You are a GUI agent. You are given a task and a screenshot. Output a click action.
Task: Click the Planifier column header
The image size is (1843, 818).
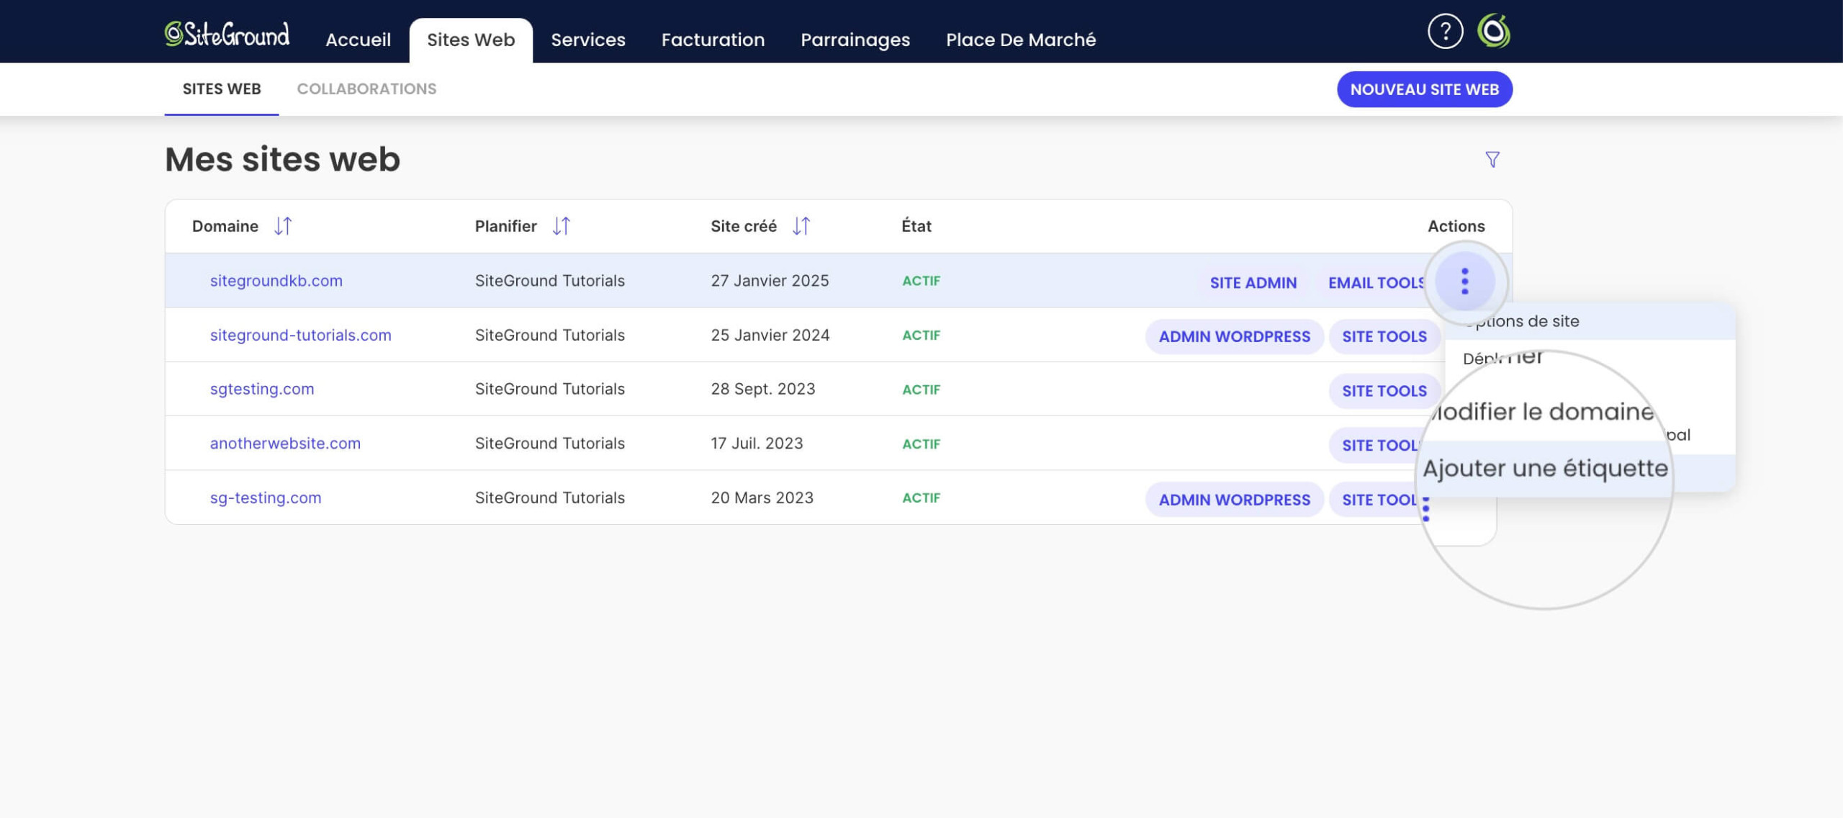505,226
